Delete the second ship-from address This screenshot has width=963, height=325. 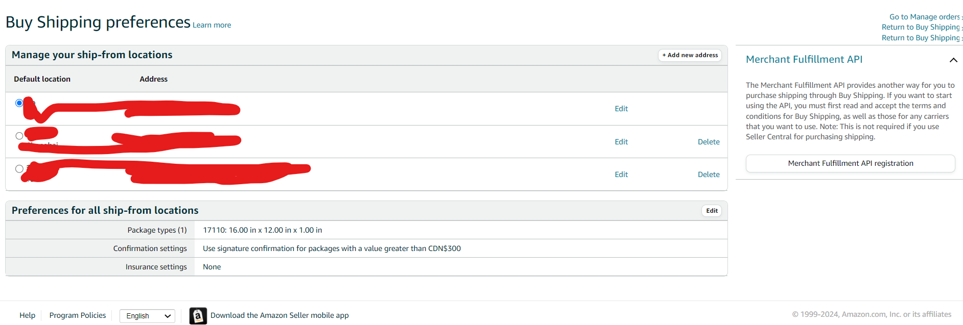[x=709, y=142]
